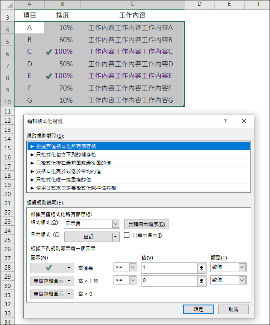Select column E header
270x325 pixels.
point(230,4)
